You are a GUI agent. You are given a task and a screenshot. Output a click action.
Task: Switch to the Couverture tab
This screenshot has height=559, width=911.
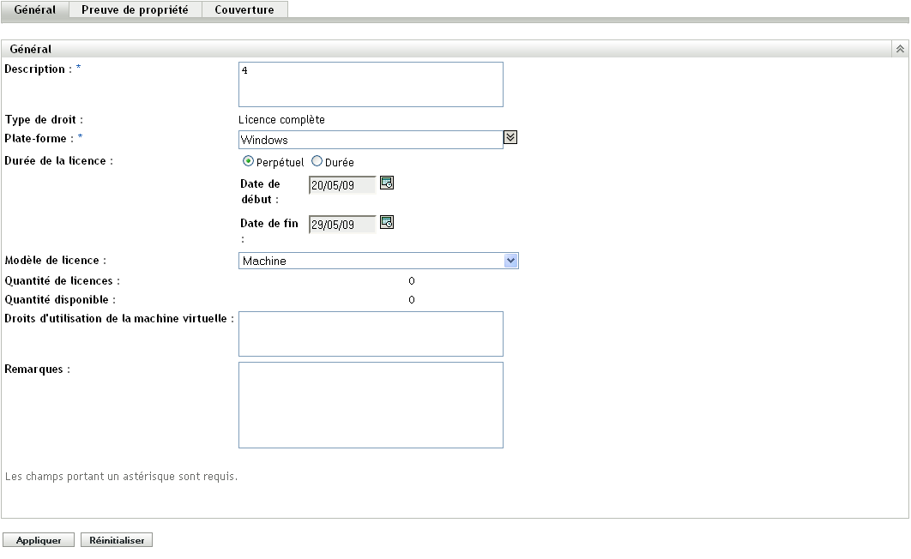244,10
